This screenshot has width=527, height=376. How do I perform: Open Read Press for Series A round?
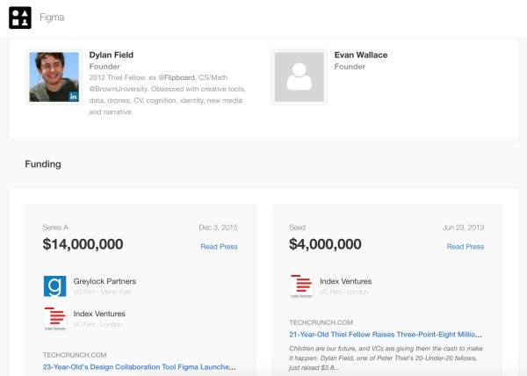[219, 247]
